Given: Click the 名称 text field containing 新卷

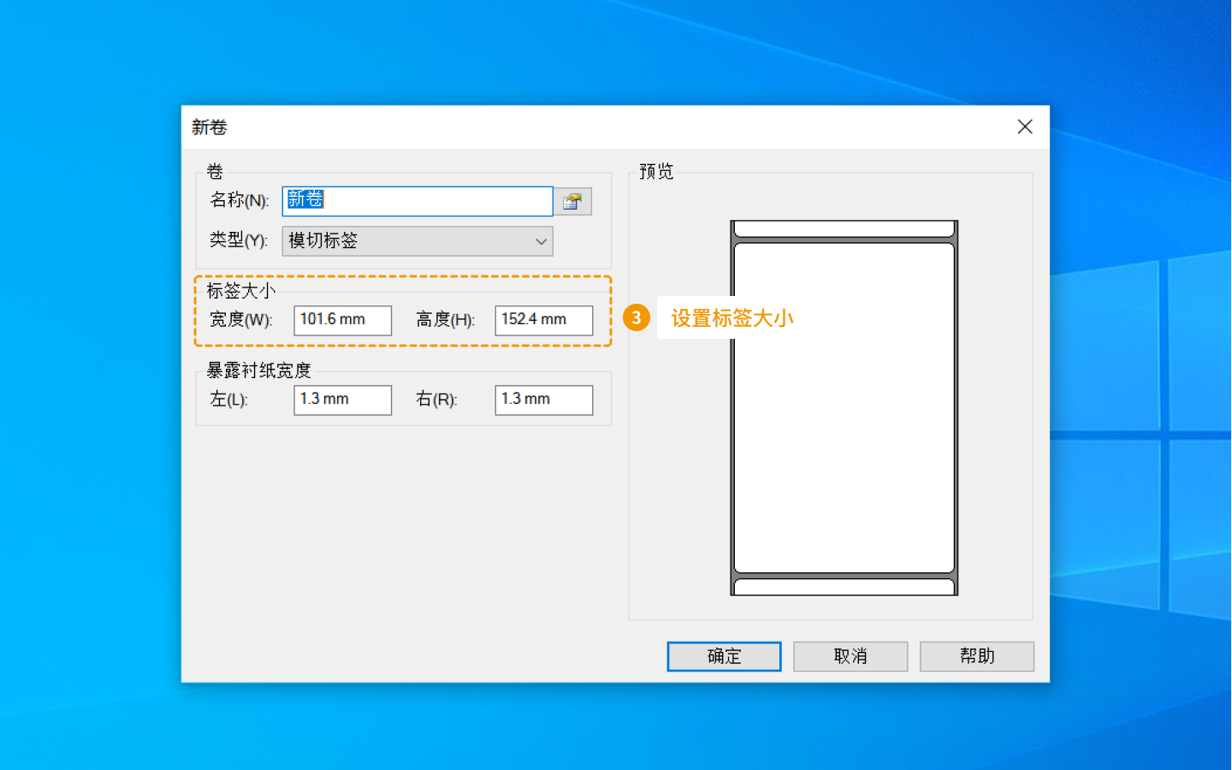Looking at the screenshot, I should coord(418,201).
